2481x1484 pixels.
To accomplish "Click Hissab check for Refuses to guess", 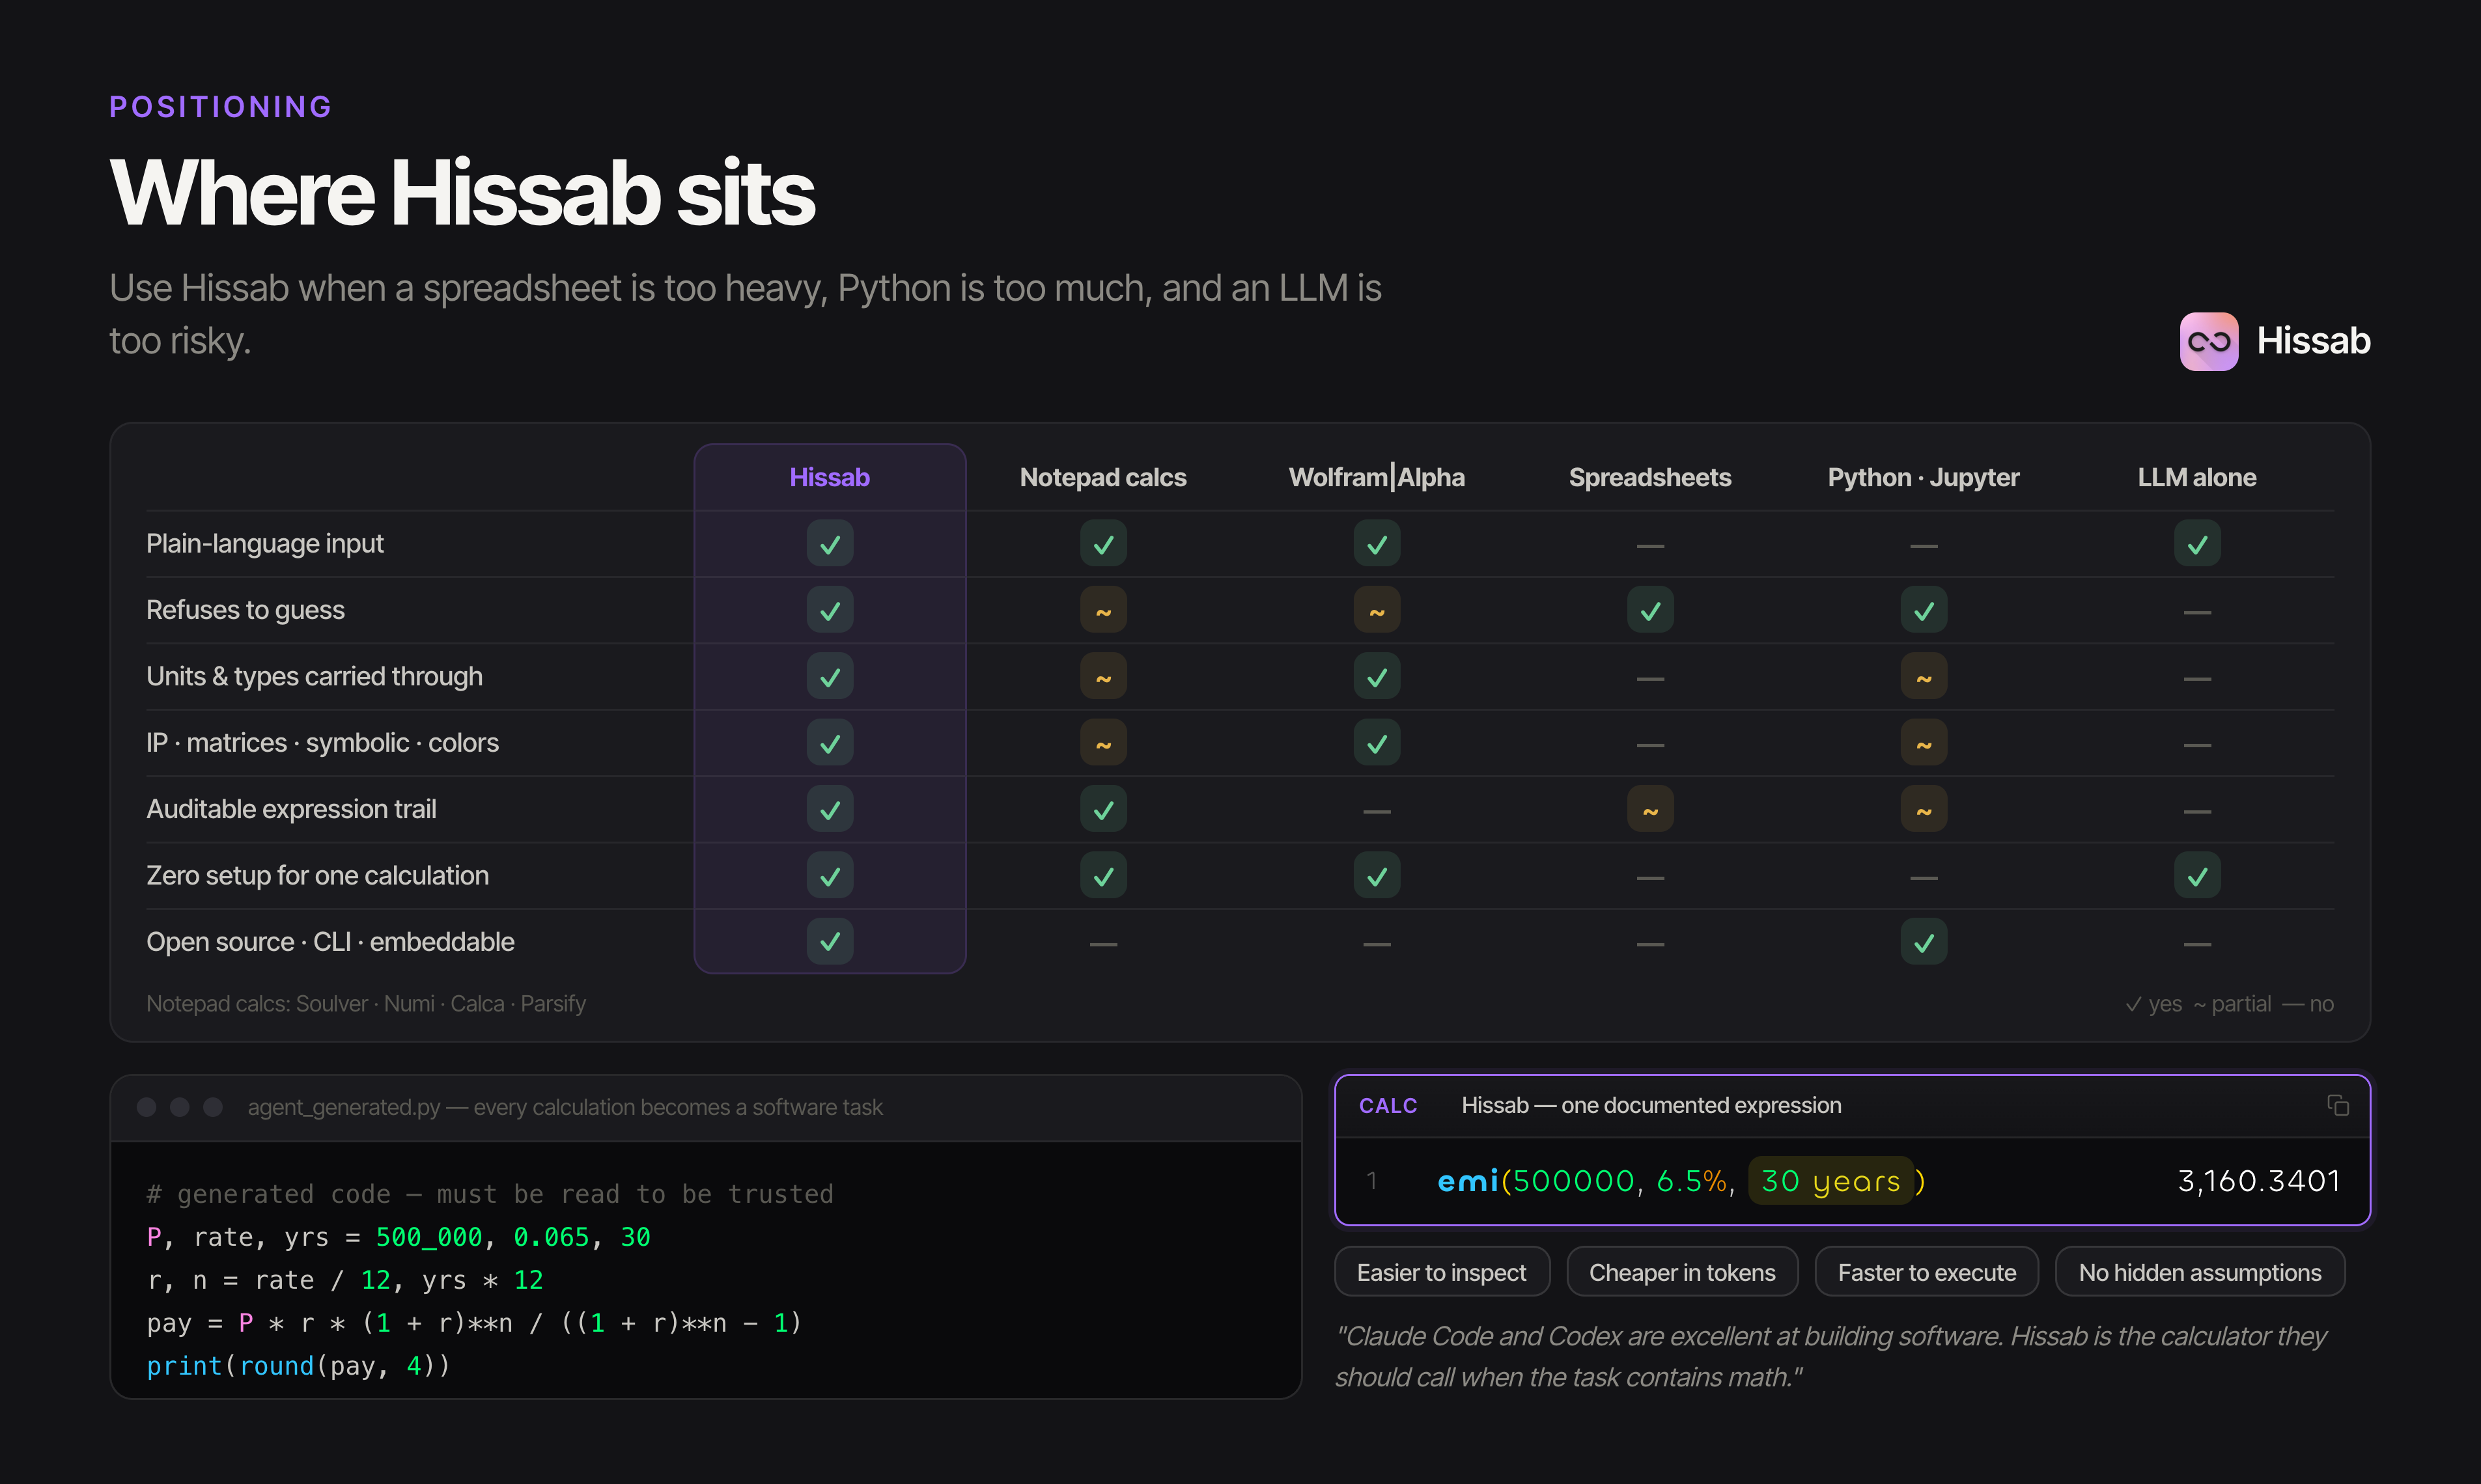I will point(830,610).
